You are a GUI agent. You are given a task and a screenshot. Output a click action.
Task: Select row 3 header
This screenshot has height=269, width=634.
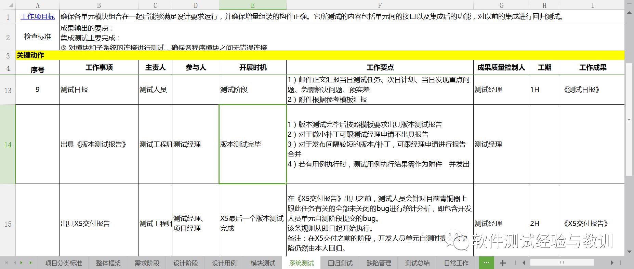[x=8, y=55]
